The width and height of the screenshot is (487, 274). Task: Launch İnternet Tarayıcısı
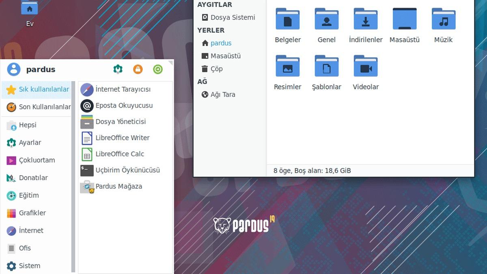[x=125, y=89]
